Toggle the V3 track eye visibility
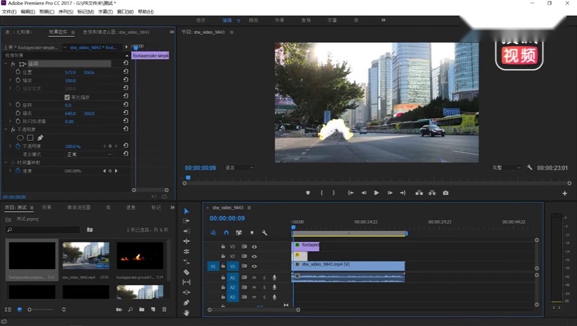Image resolution: width=577 pixels, height=326 pixels. tap(254, 247)
